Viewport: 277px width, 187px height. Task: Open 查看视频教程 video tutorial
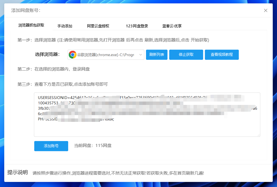[222, 55]
